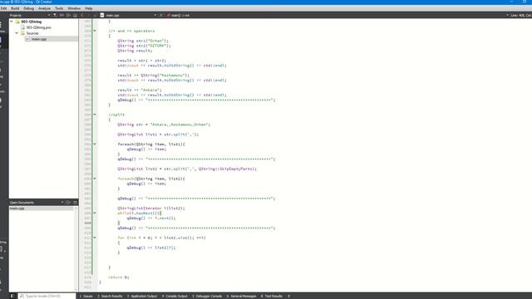The width and height of the screenshot is (532, 299).
Task: Open the Edit menu
Action: coord(3,8)
